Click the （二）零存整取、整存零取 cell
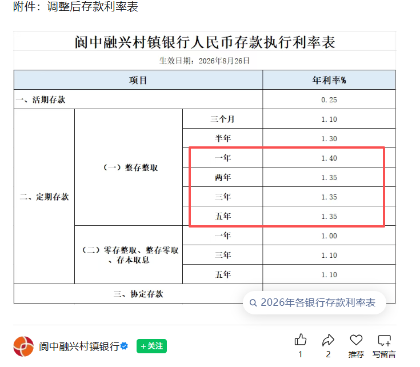Image resolution: width=420 pixels, height=367 pixels. 129,255
